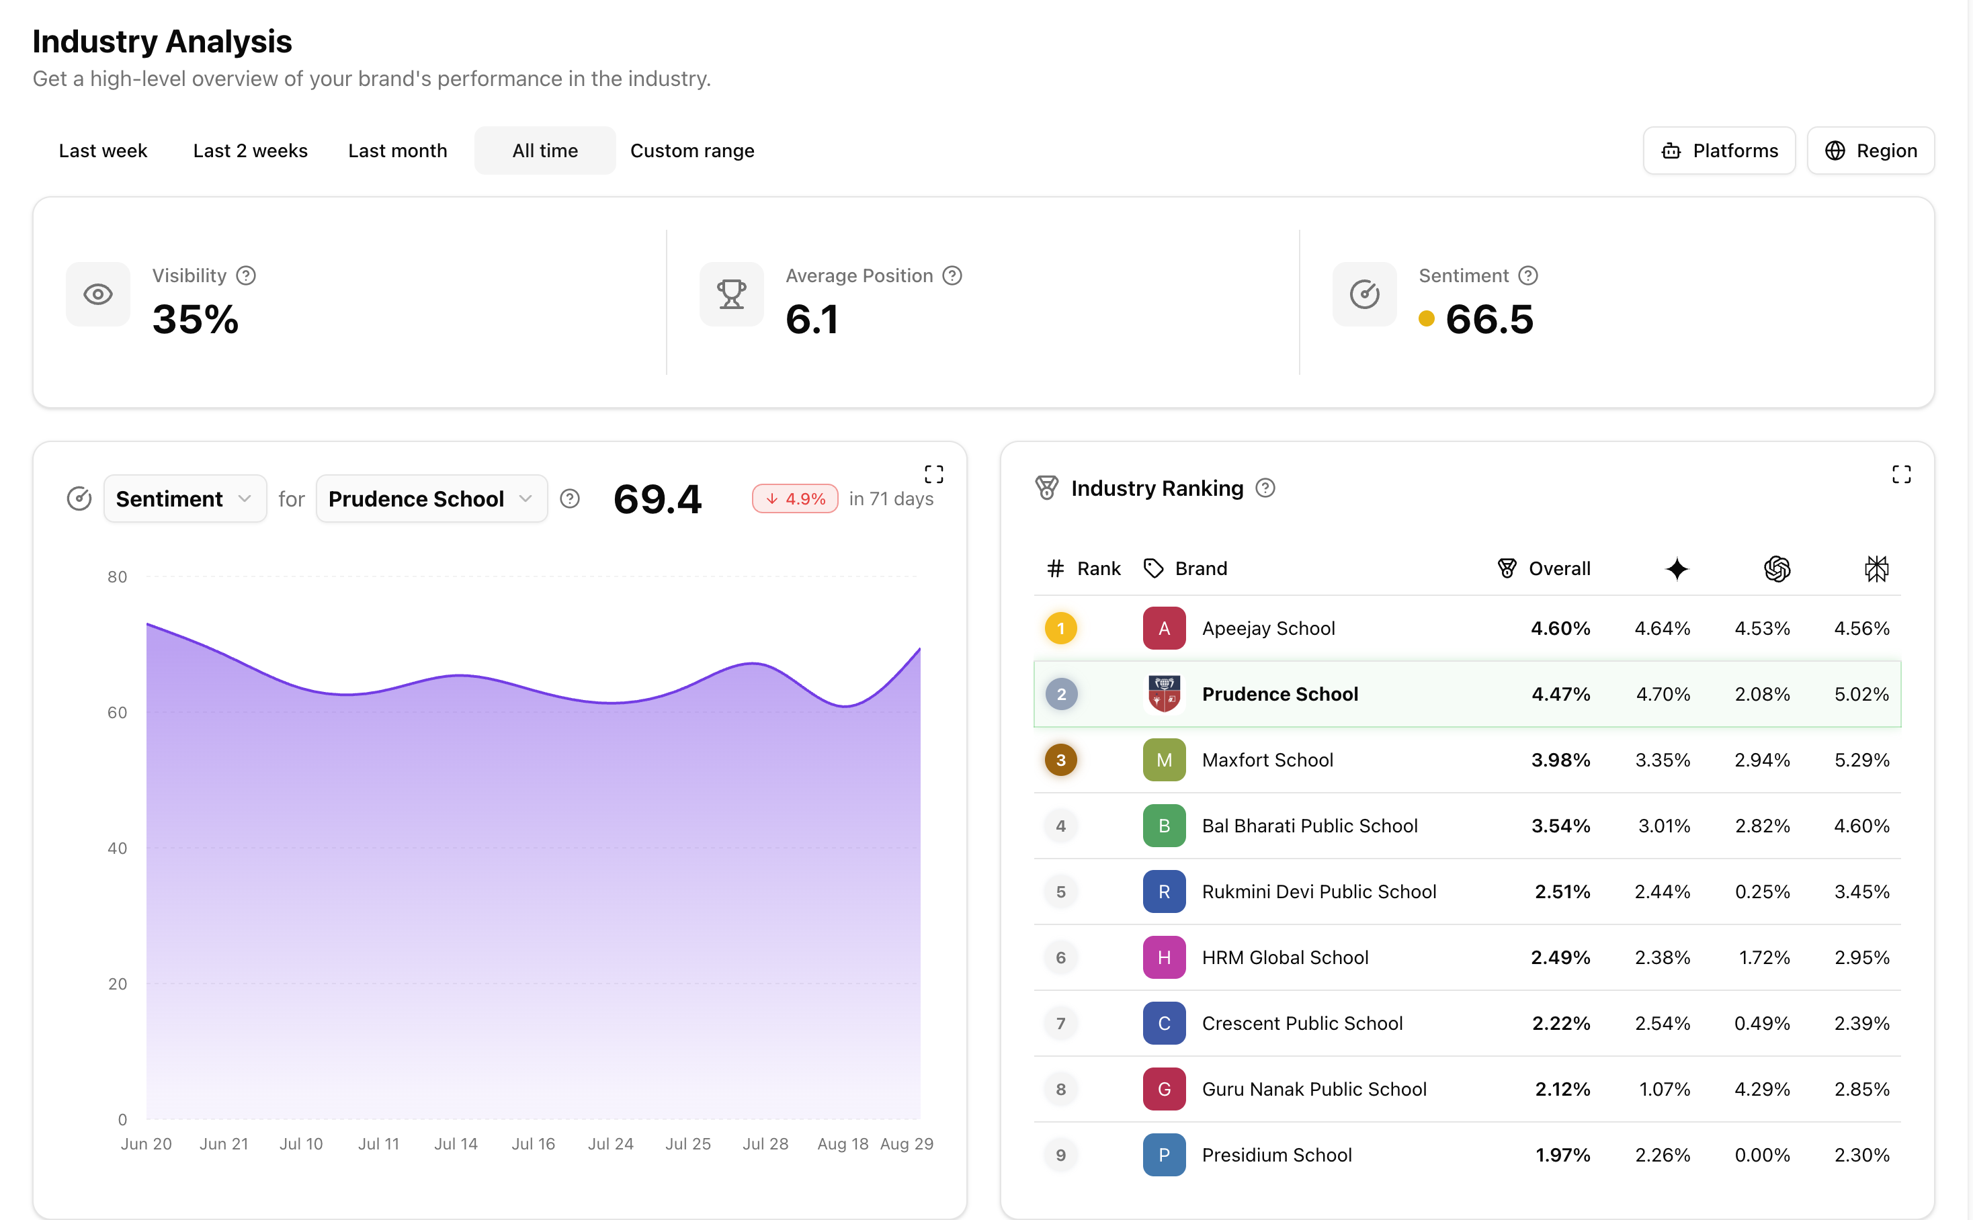The height and width of the screenshot is (1220, 1973).
Task: Click the Bal Bharati 'B' avatar
Action: 1165,826
